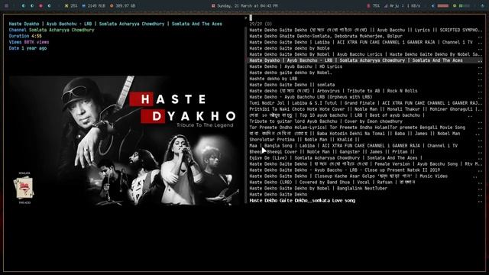Mute audio with the volume speaker icon
Screen dimensions: 489x275
pos(433,5)
